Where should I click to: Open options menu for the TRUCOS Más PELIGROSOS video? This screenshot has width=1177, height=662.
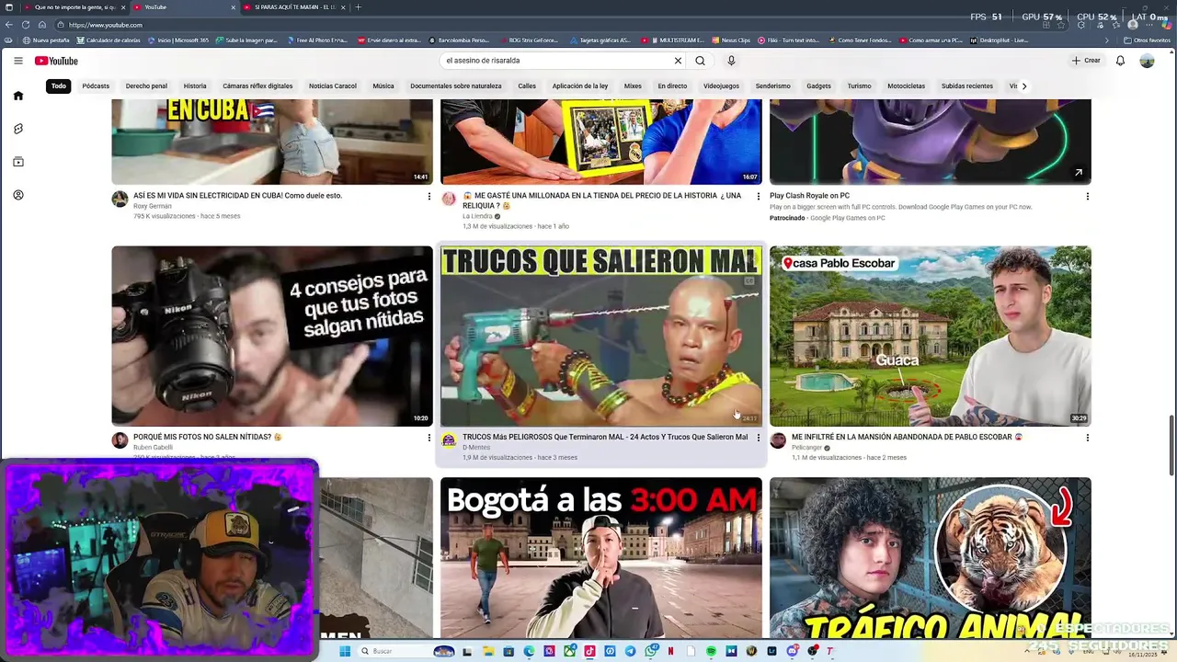[758, 438]
